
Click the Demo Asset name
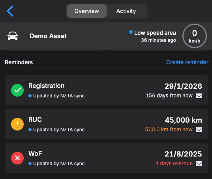point(48,36)
